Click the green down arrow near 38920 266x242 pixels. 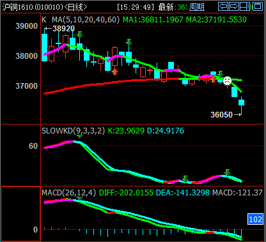click(x=80, y=34)
